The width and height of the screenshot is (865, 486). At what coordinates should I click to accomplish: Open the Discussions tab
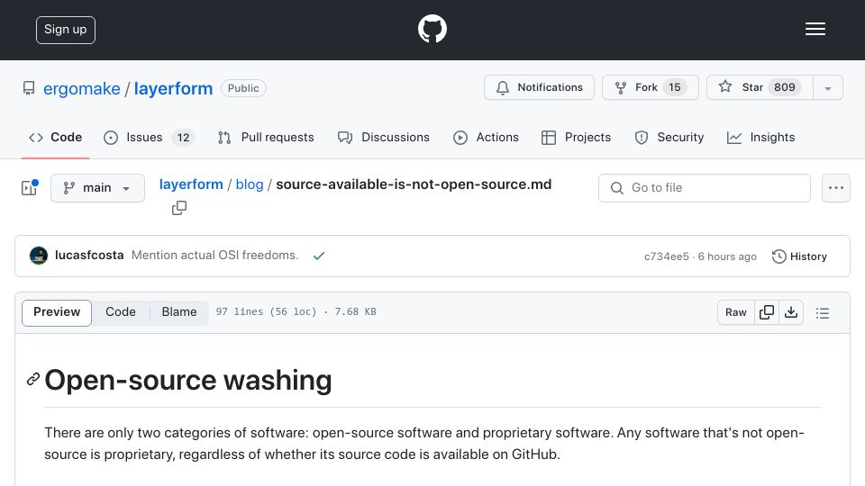tap(384, 138)
